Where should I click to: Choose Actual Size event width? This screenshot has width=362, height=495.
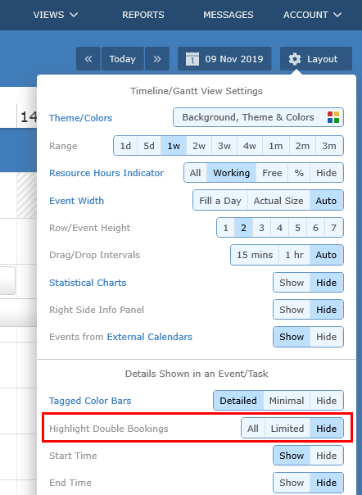point(278,201)
